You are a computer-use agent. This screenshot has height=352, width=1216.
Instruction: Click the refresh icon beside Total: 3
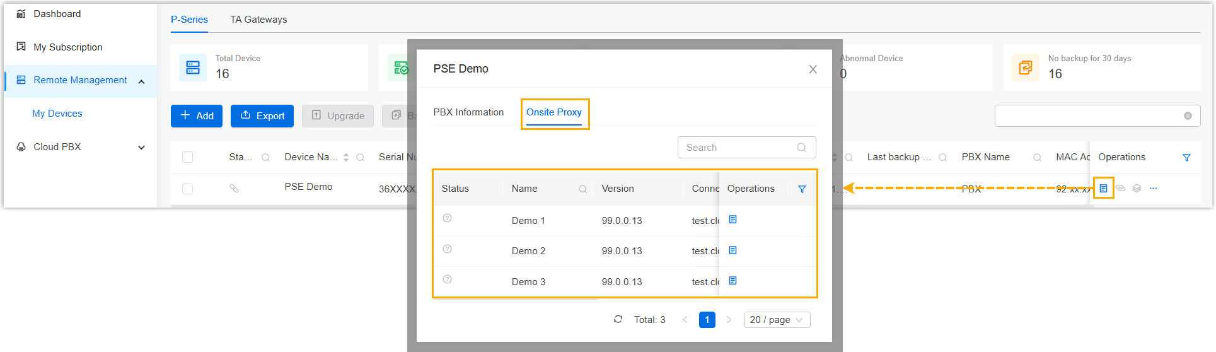618,319
